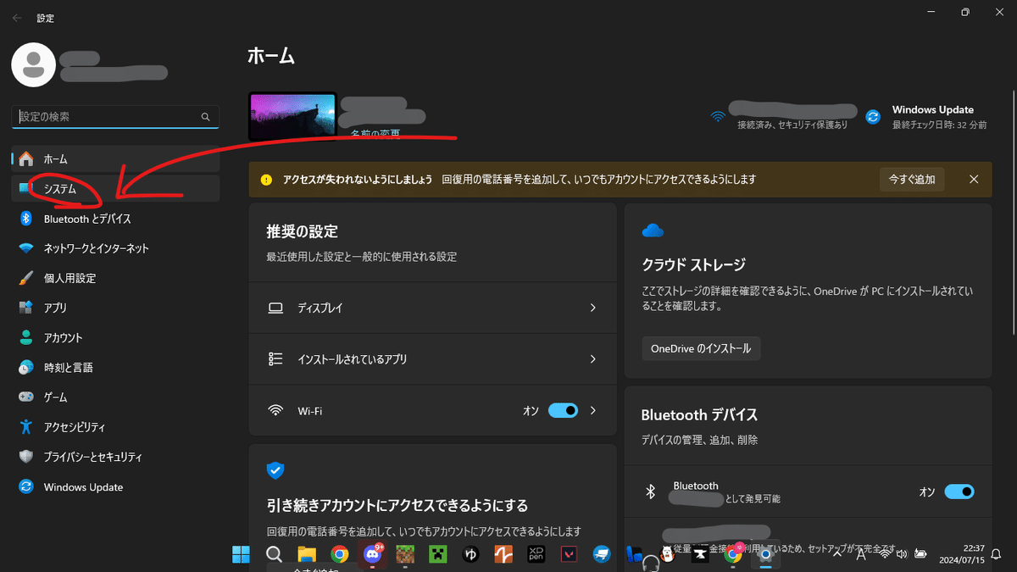
Task: Click the Bluetooth デバイス heading
Action: tap(699, 415)
